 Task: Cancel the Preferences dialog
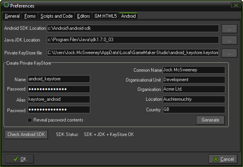point(223,159)
